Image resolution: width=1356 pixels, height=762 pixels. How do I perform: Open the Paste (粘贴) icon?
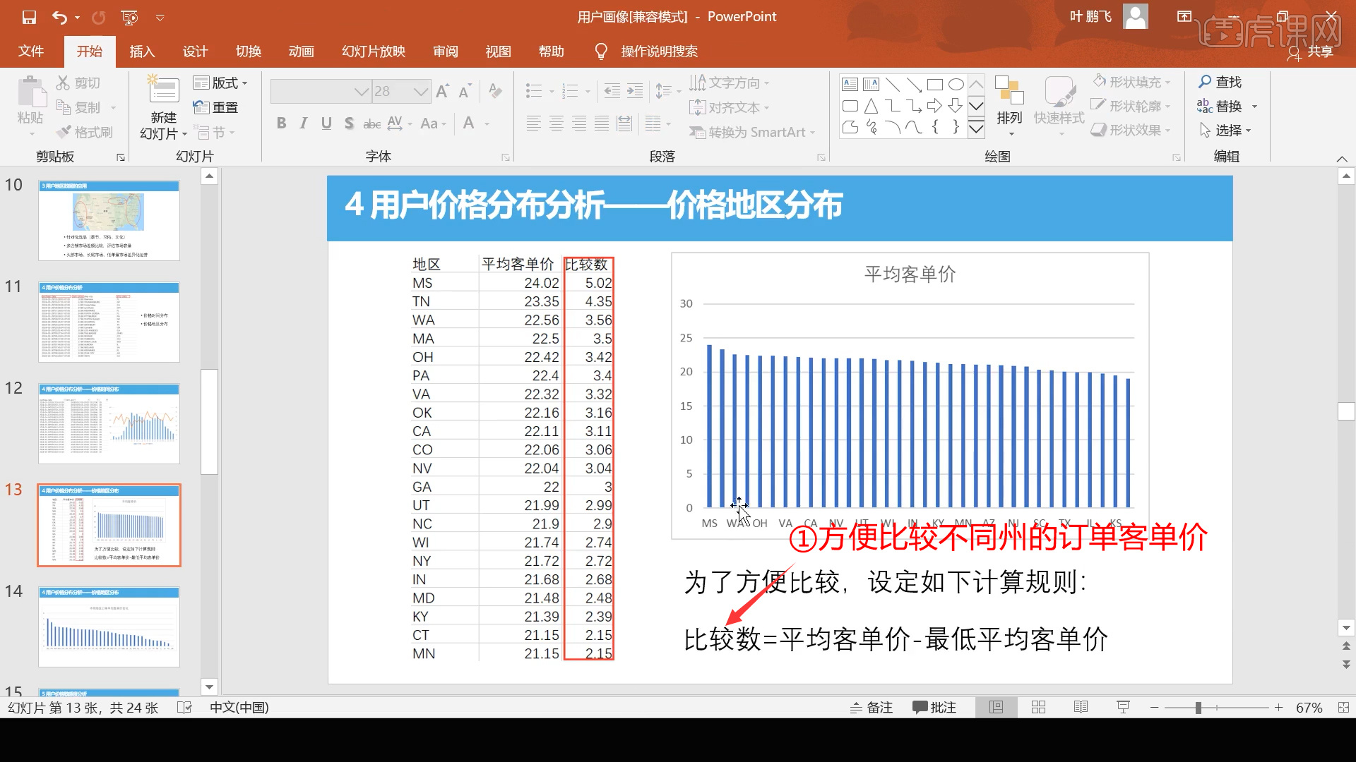[30, 93]
